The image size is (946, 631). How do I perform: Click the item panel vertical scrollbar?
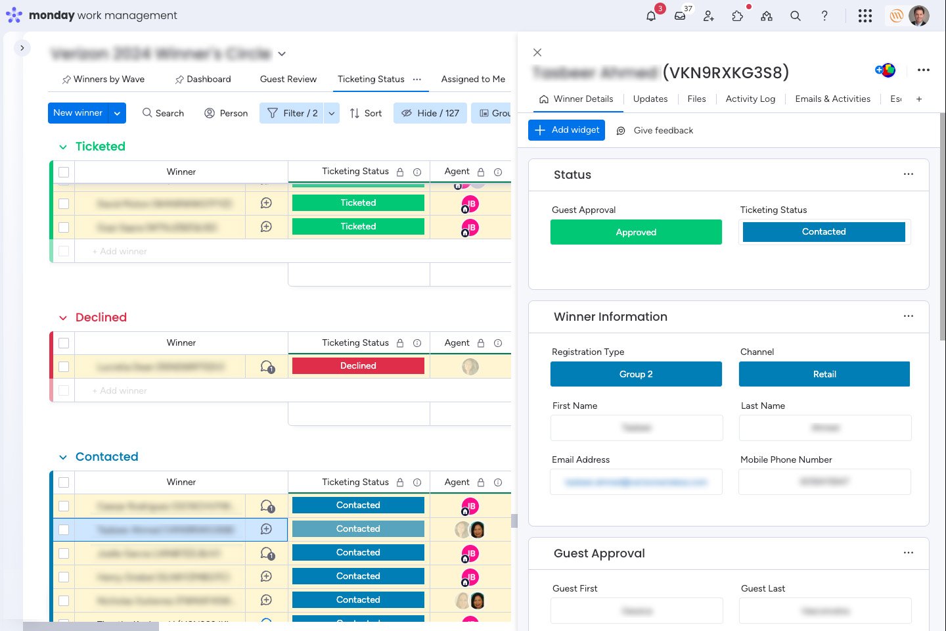coord(943,227)
